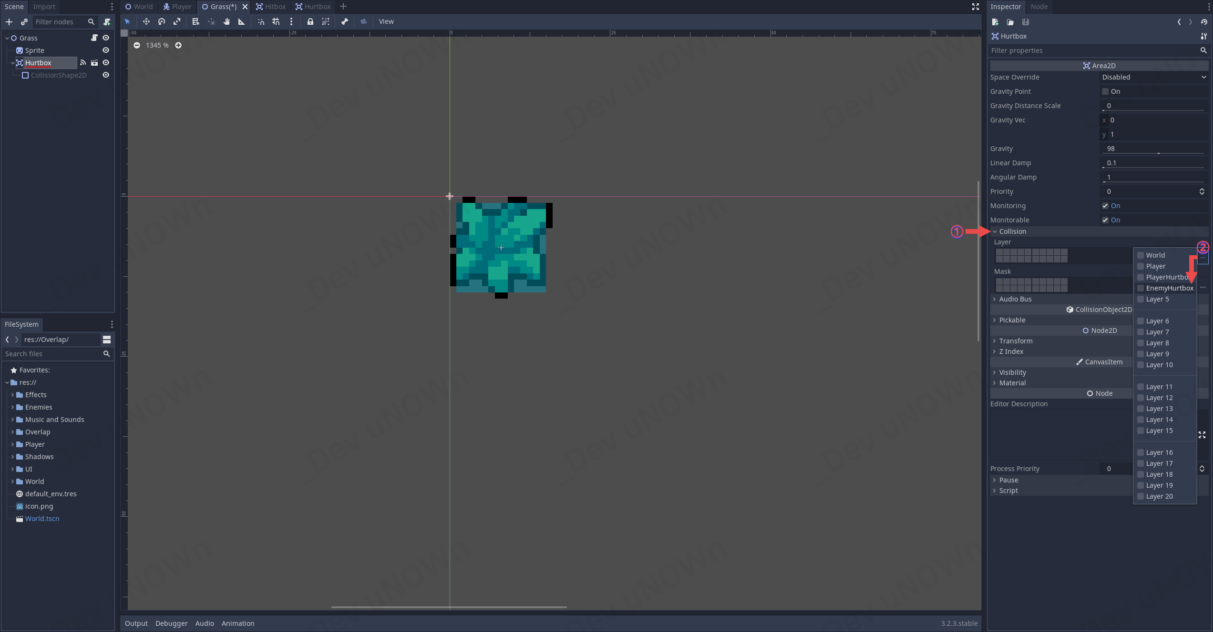Check the EnemyHurtbox layer checkbox
Viewport: 1213px width, 632px height.
coord(1141,288)
